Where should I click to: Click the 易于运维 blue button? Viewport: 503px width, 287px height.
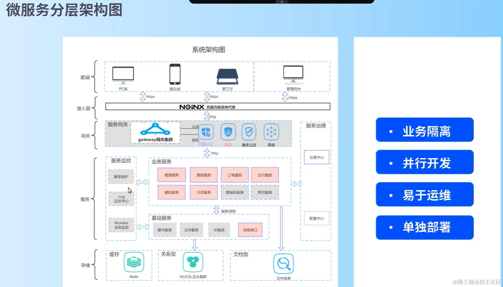425,194
